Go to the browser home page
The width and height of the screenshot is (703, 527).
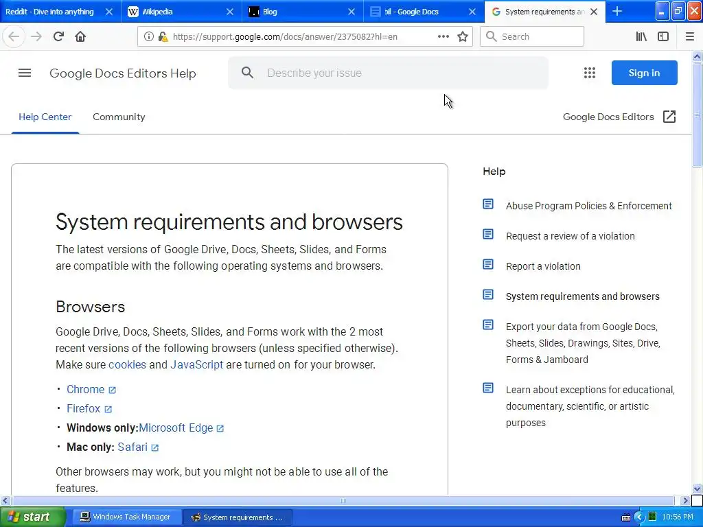coord(80,36)
